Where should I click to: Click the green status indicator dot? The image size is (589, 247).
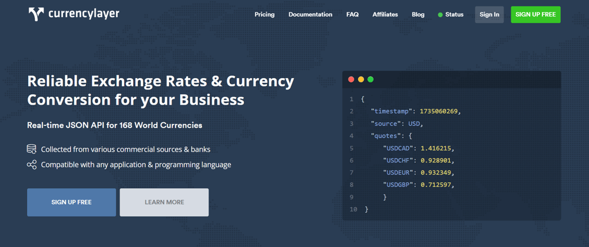coord(440,15)
